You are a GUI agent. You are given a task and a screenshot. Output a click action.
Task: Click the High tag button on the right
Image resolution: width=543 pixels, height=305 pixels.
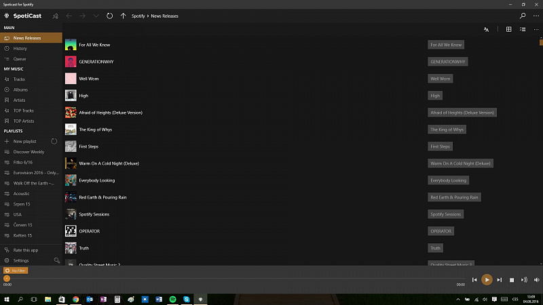[435, 96]
